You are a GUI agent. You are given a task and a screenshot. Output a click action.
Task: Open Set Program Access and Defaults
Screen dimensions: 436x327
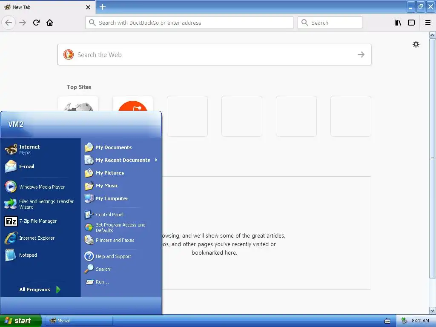click(x=121, y=227)
